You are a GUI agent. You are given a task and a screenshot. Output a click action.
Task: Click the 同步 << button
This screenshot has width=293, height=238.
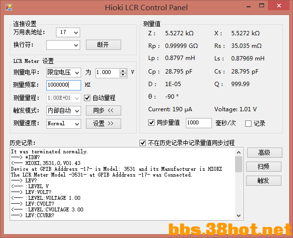pyautogui.click(x=103, y=110)
